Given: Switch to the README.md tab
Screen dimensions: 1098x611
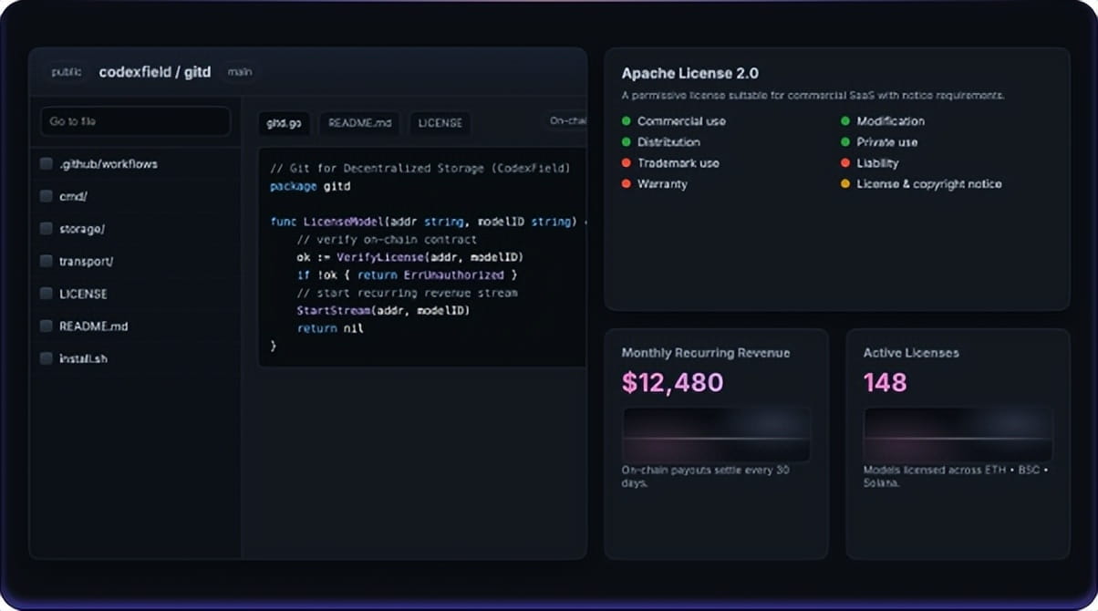Looking at the screenshot, I should click(360, 122).
